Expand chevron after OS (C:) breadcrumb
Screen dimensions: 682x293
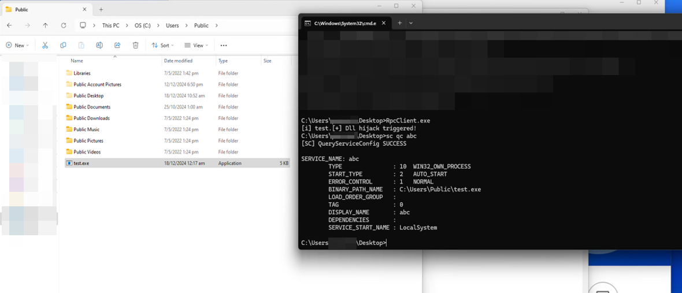158,25
